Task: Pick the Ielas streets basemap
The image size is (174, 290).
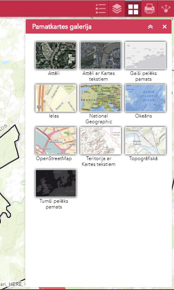Action: 56,98
